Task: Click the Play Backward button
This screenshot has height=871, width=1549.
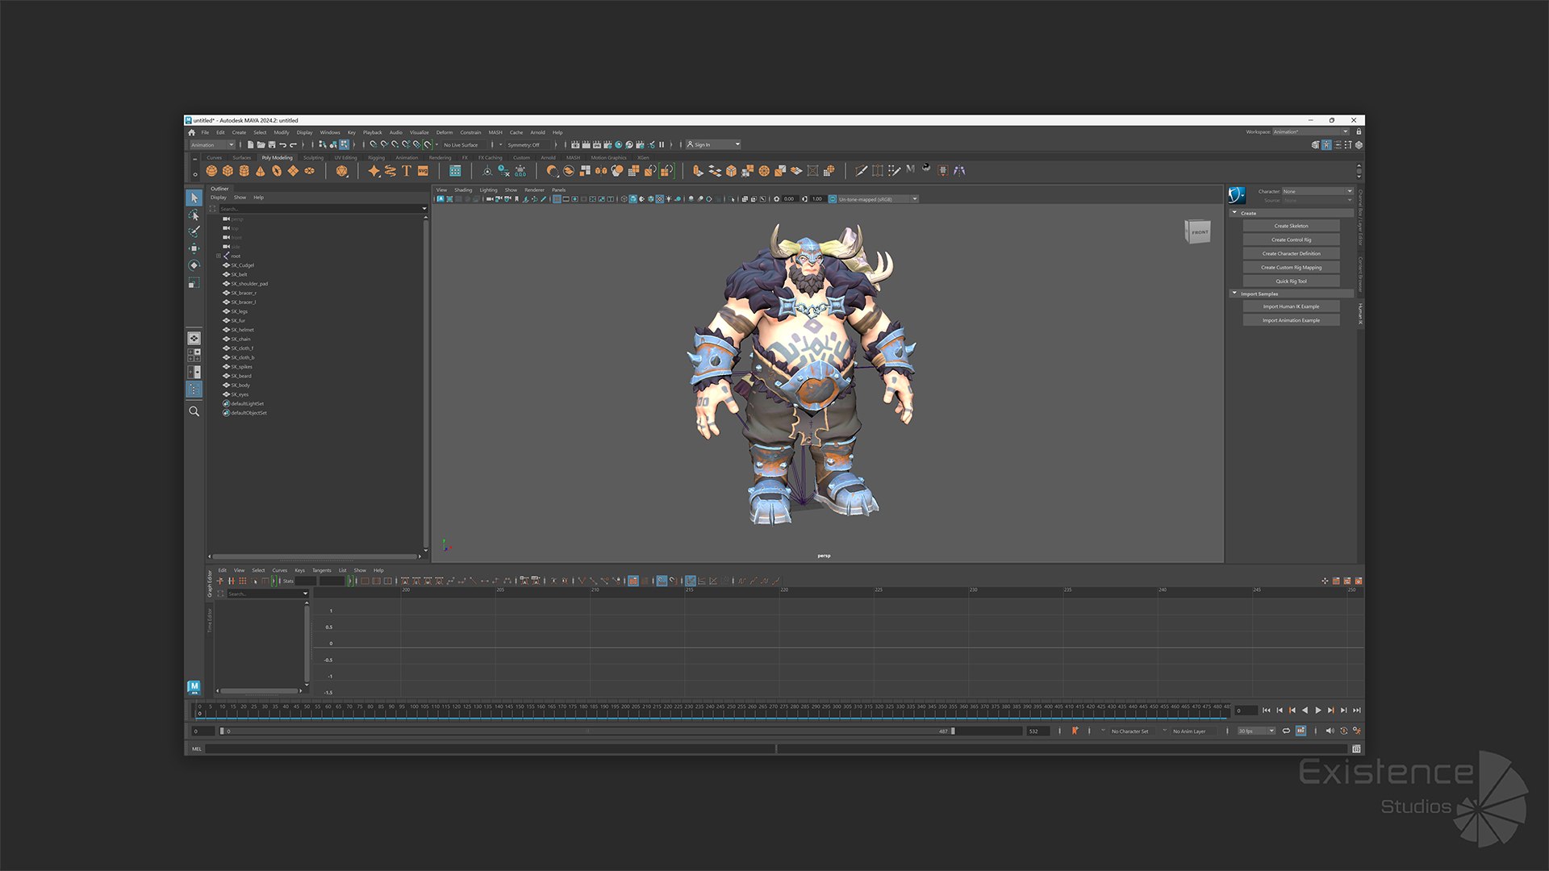Action: coord(1305,711)
